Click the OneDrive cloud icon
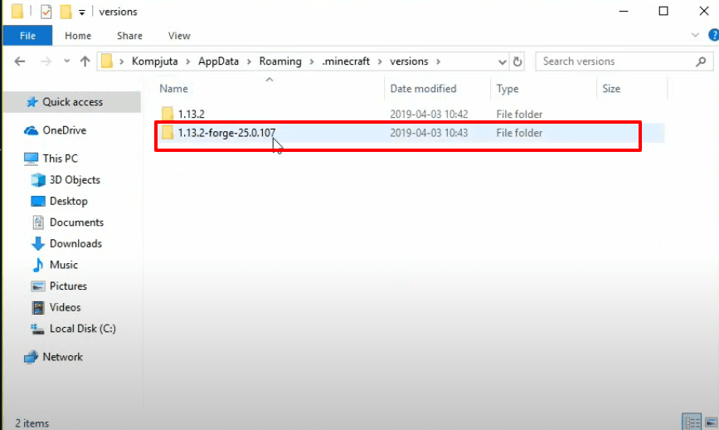Image resolution: width=719 pixels, height=430 pixels. point(31,131)
